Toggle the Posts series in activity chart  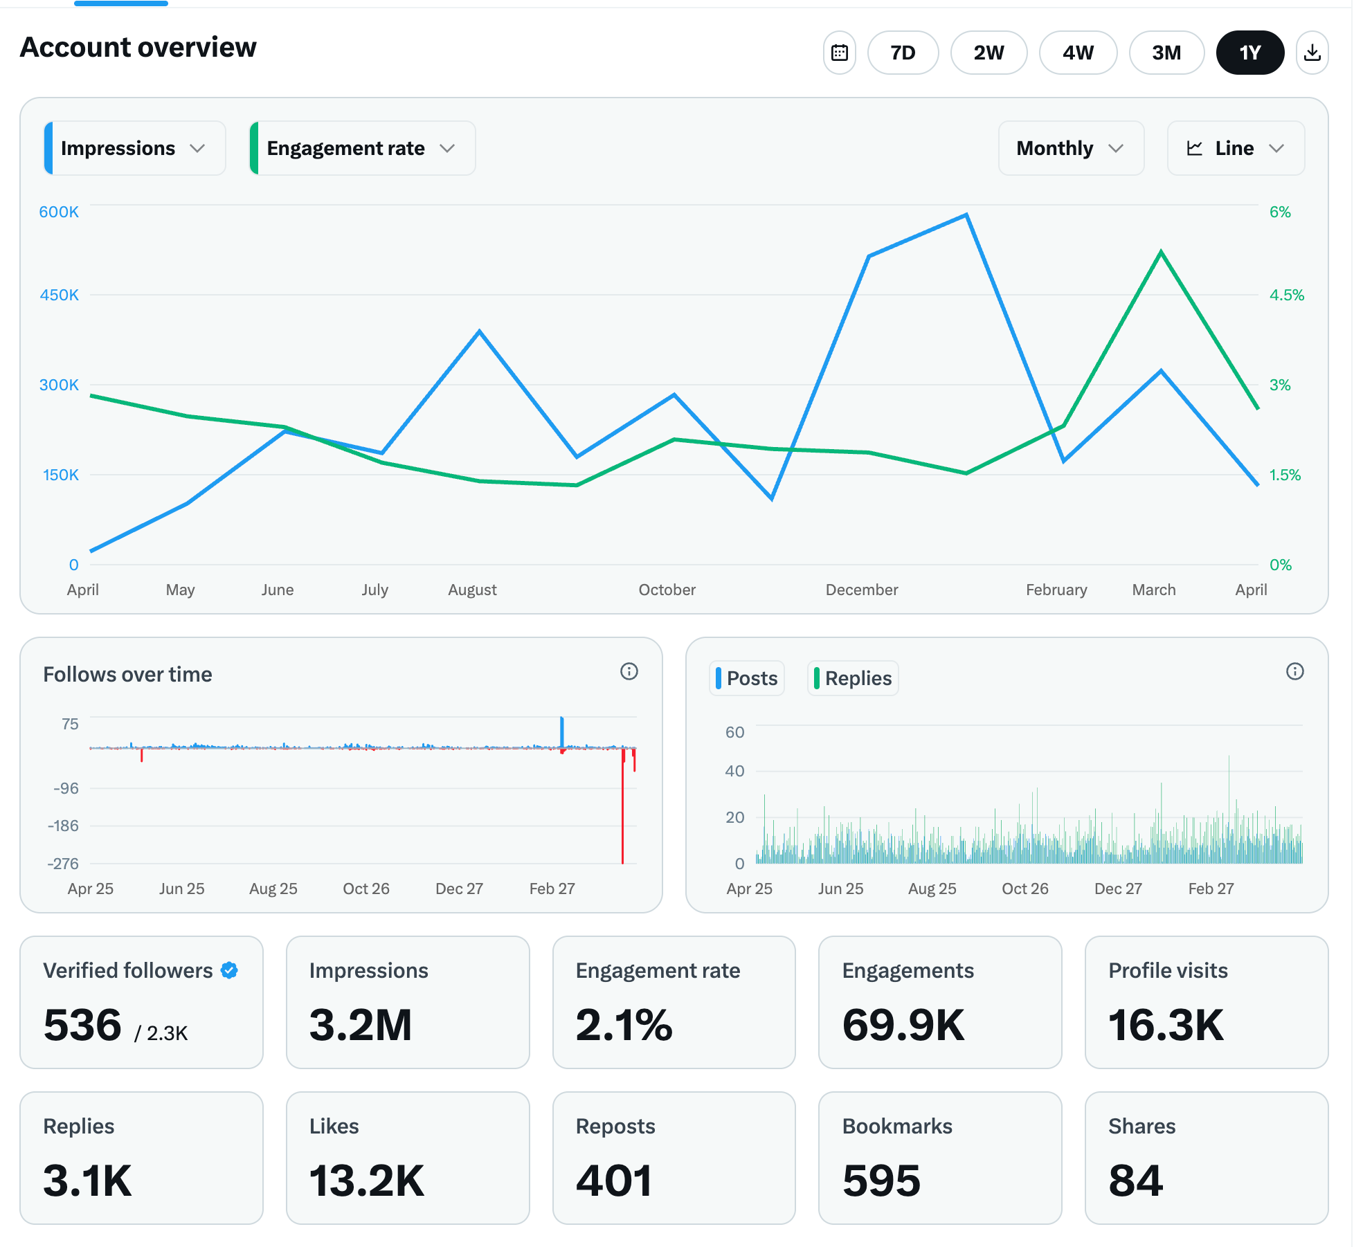pyautogui.click(x=746, y=678)
